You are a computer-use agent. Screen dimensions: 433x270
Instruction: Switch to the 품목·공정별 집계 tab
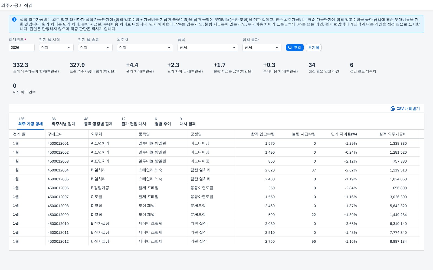98,122
